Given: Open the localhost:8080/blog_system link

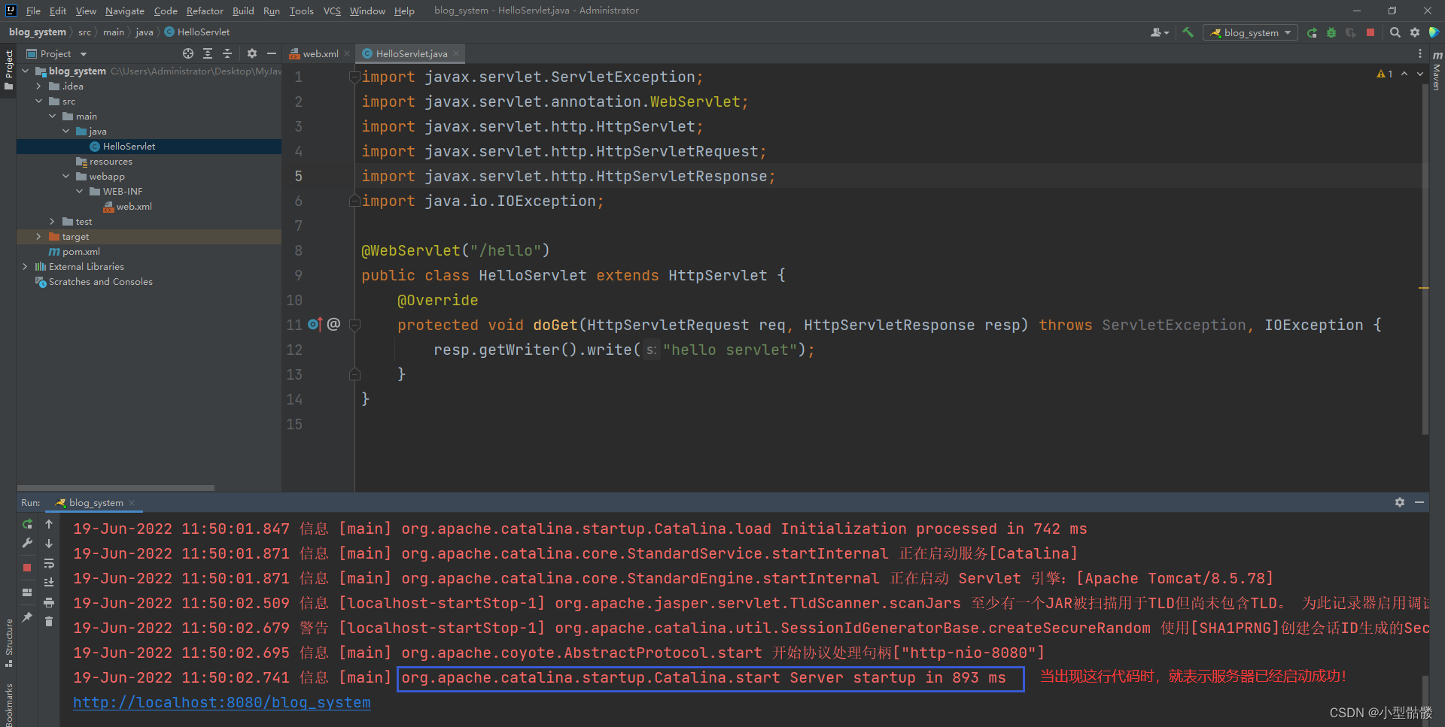Looking at the screenshot, I should pos(221,702).
